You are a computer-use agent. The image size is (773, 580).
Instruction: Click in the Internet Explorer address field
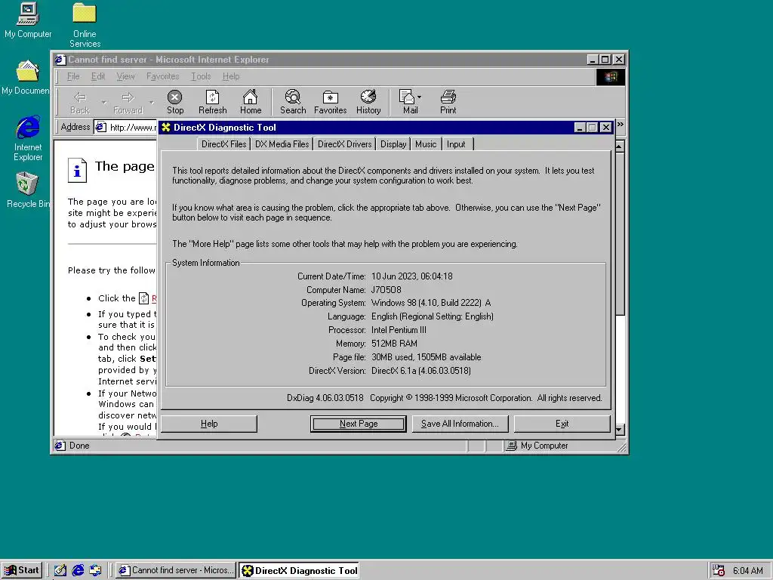126,127
